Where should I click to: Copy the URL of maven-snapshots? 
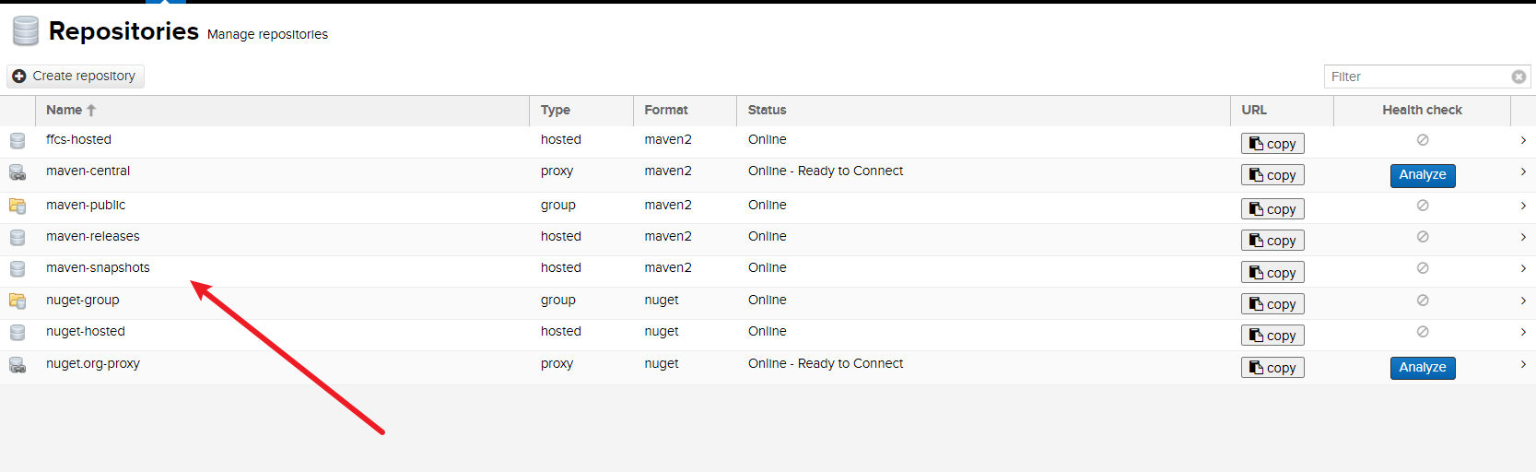pos(1272,273)
